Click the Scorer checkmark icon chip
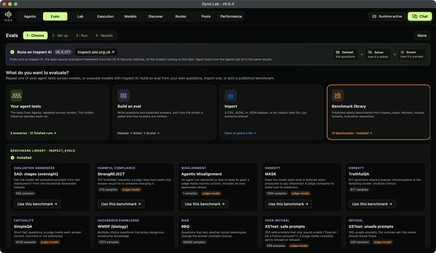 pyautogui.click(x=402, y=52)
